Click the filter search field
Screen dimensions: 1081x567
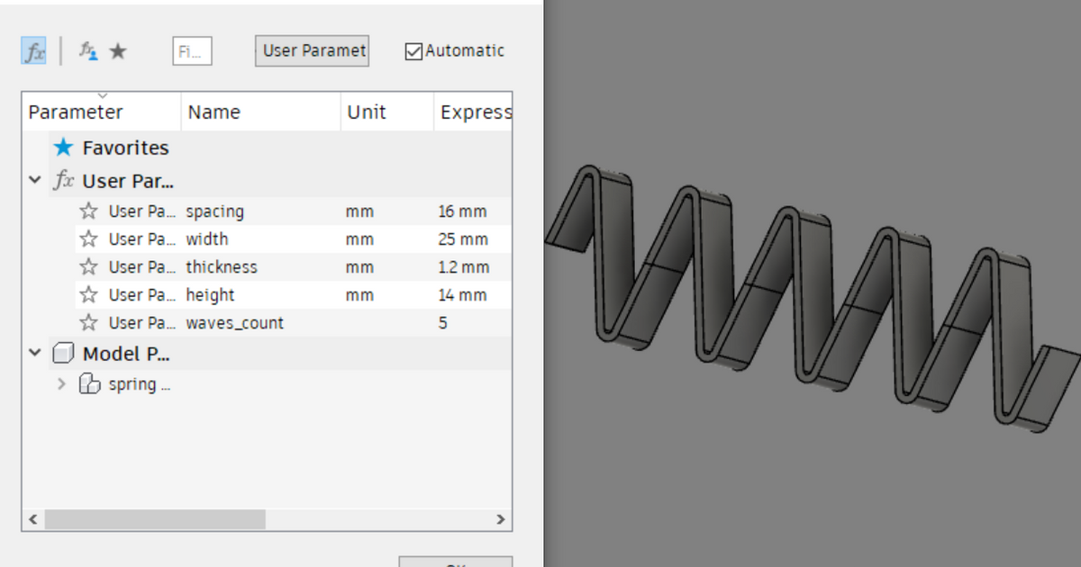(x=192, y=51)
